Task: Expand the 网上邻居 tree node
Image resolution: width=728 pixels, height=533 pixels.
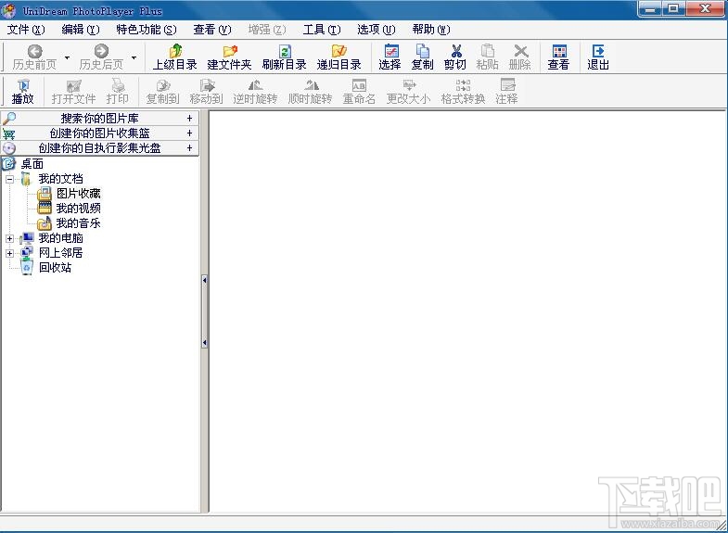Action: coord(10,253)
